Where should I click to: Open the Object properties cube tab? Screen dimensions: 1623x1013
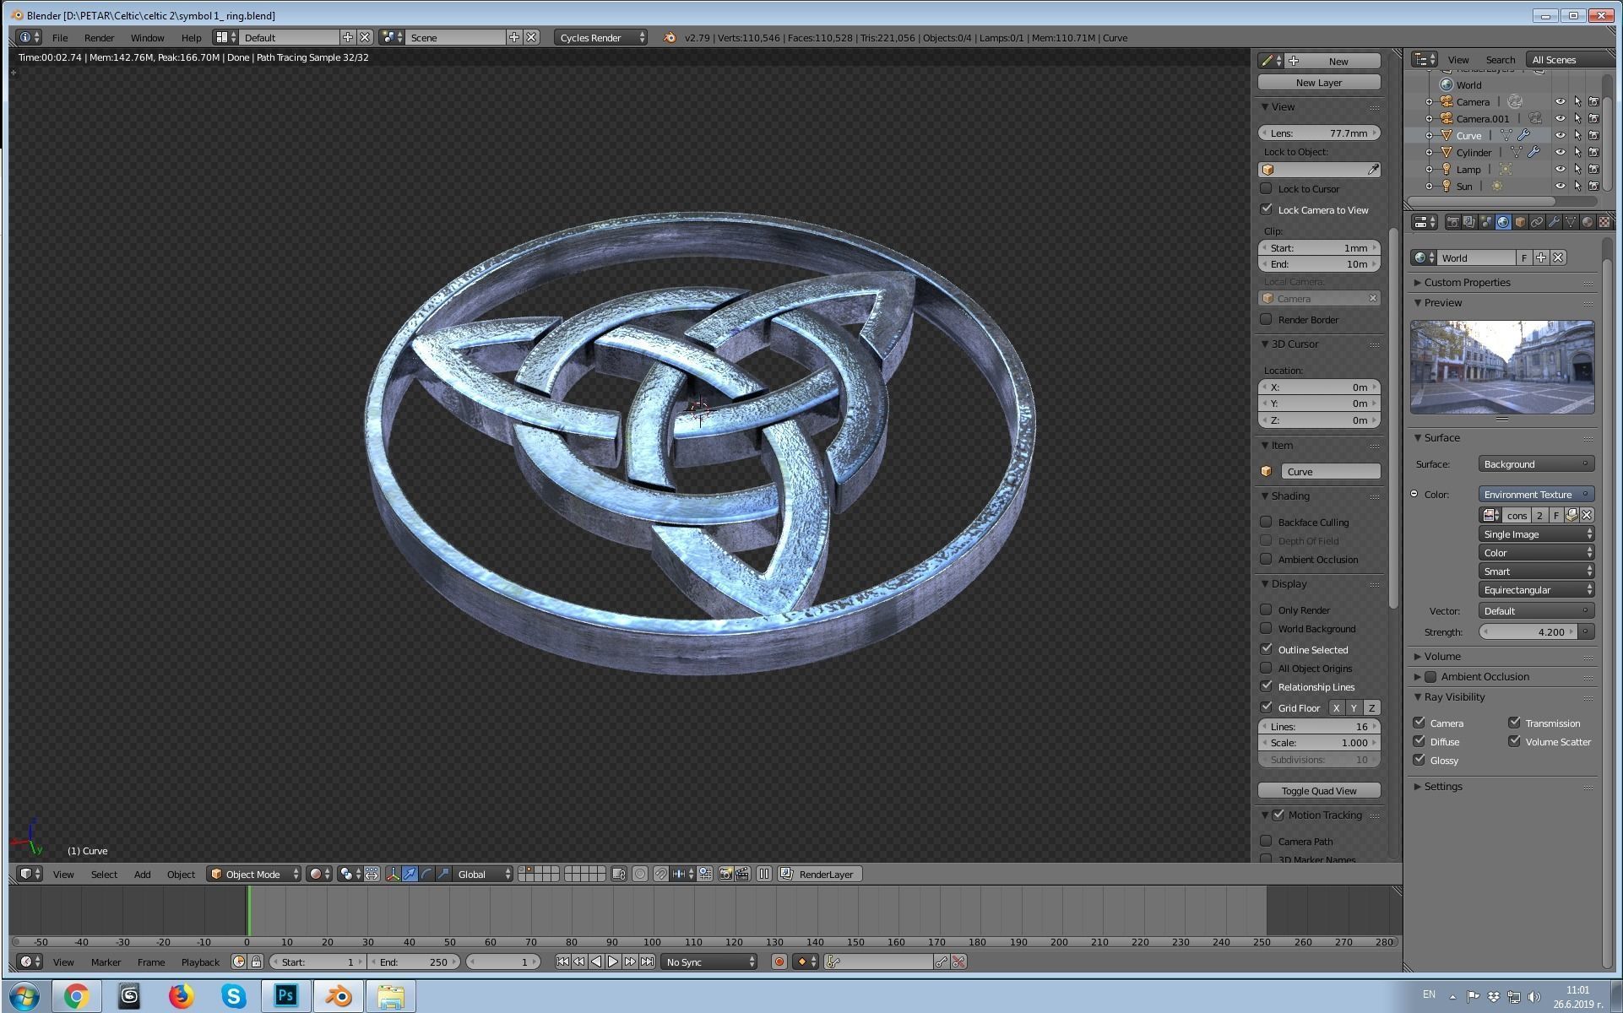[1520, 222]
